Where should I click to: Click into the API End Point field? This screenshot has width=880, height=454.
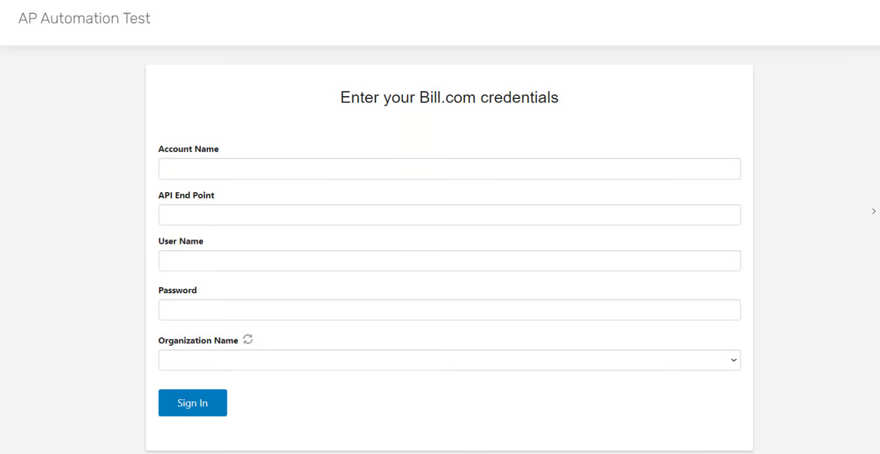pyautogui.click(x=449, y=215)
